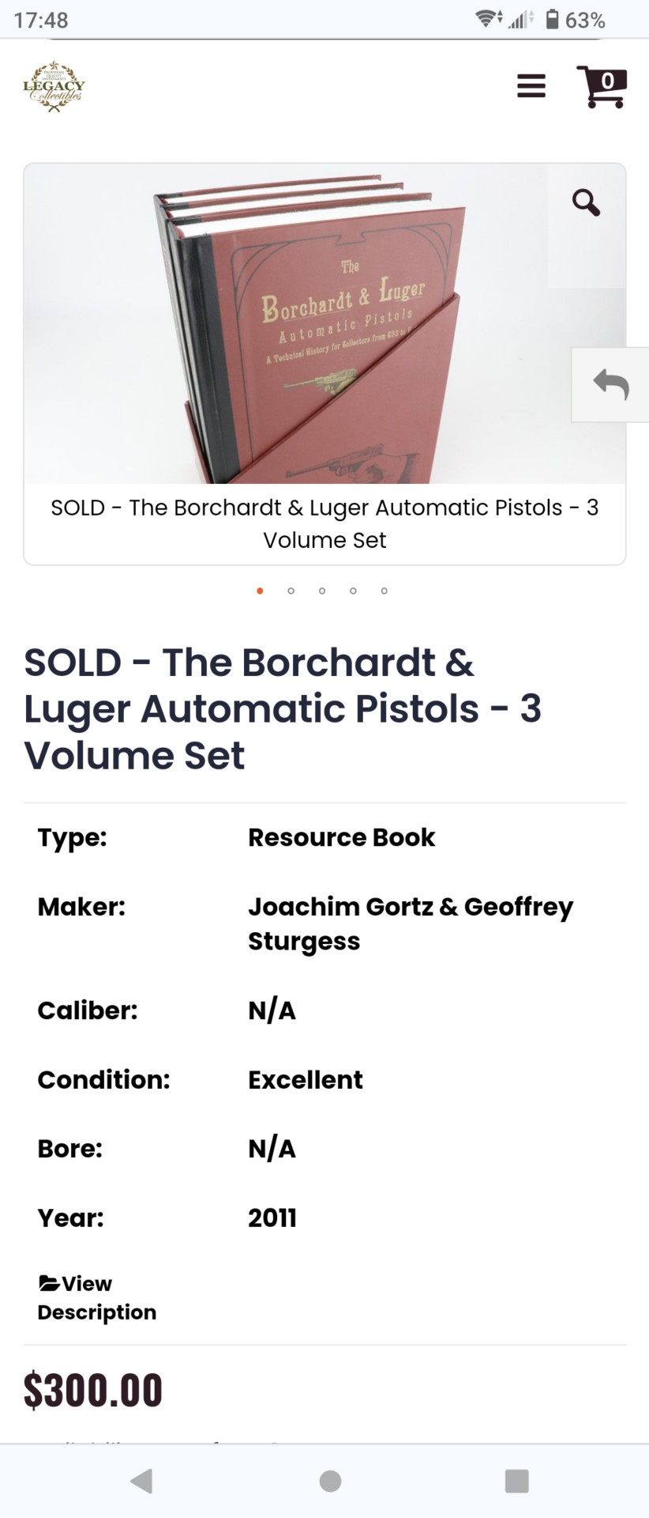The image size is (649, 1518).
Task: Expand View Description section
Action: coord(96,1297)
